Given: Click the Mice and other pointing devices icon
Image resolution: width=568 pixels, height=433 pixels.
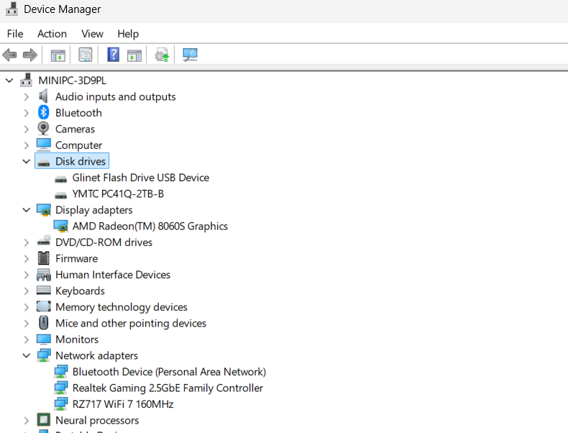Looking at the screenshot, I should 43,322.
